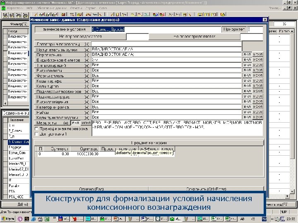Click искл next to Маршруты

pos(86,123)
